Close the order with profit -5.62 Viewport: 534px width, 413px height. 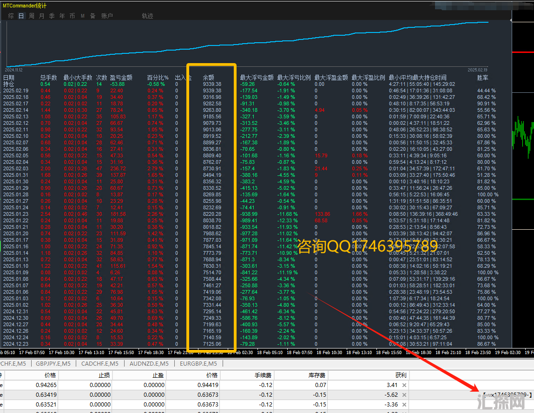[x=404, y=395]
